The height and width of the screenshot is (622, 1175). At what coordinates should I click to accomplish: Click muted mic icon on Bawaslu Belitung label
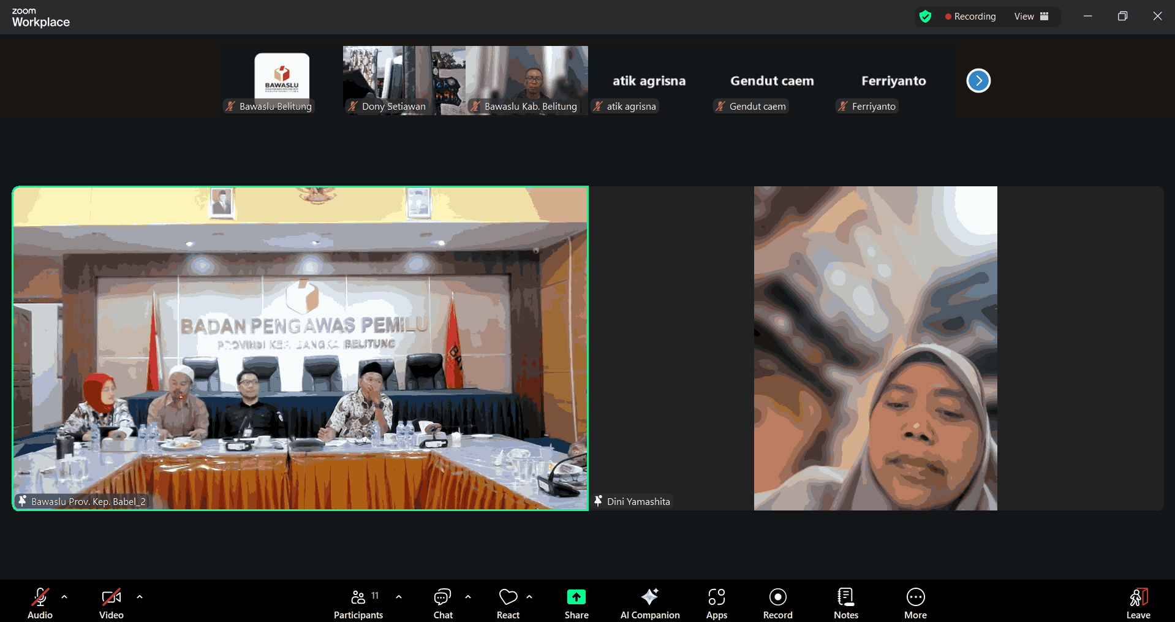click(x=230, y=106)
